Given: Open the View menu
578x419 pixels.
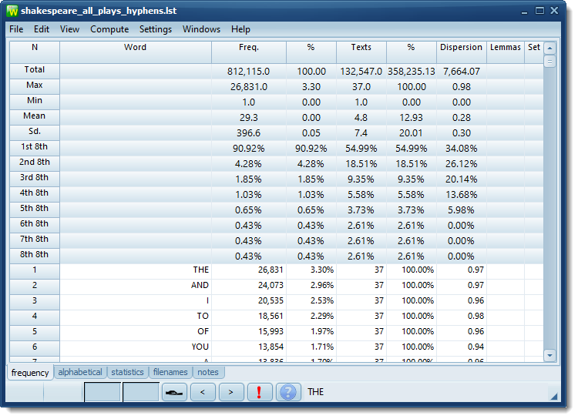Looking at the screenshot, I should (69, 29).
